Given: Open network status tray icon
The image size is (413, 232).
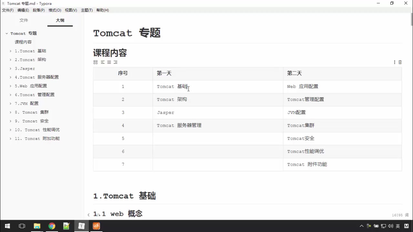Looking at the screenshot, I should tap(383, 226).
